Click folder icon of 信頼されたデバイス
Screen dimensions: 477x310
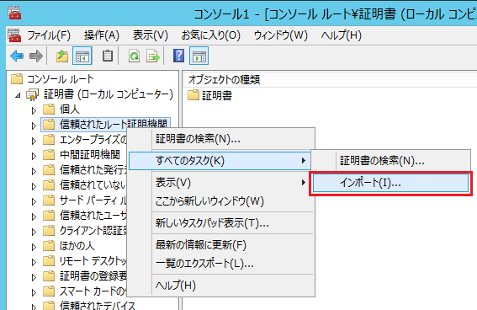pos(49,306)
